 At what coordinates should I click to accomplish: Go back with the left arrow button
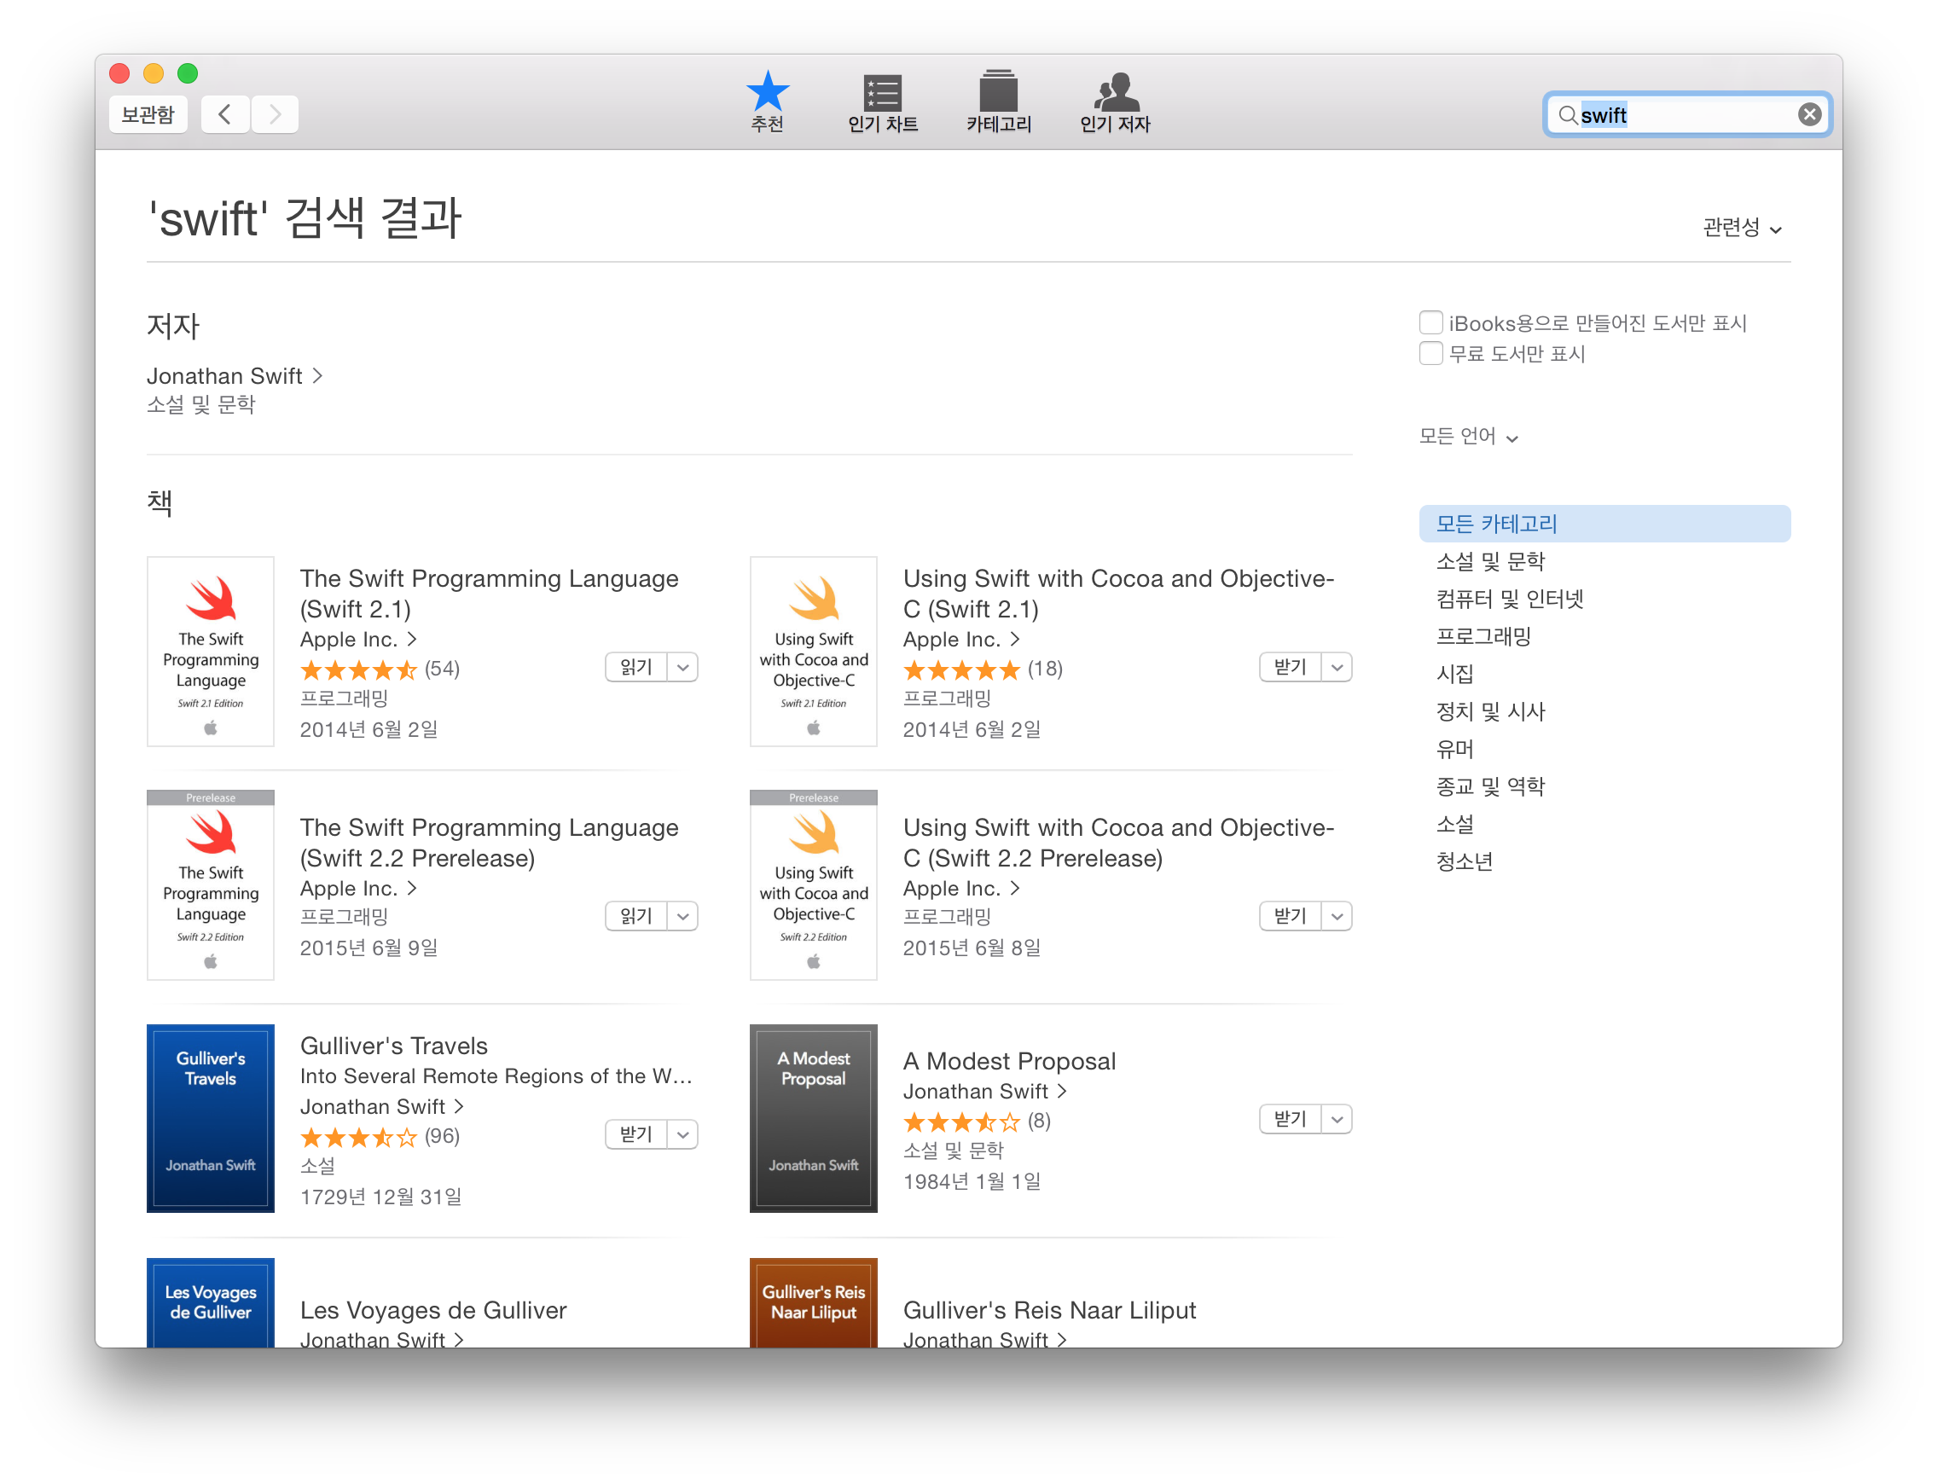pos(225,114)
